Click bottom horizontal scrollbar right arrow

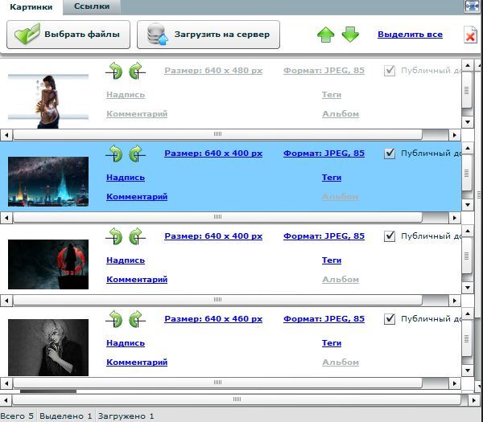tap(474, 400)
